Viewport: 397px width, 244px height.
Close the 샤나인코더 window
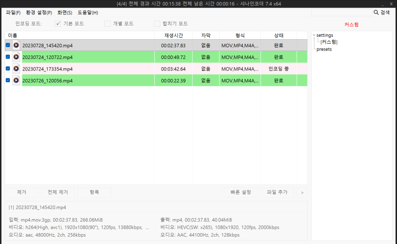coord(391,4)
